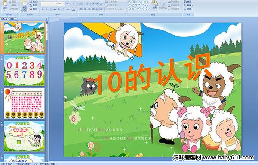Copy selection with the 复制 button

[x=12, y=5]
